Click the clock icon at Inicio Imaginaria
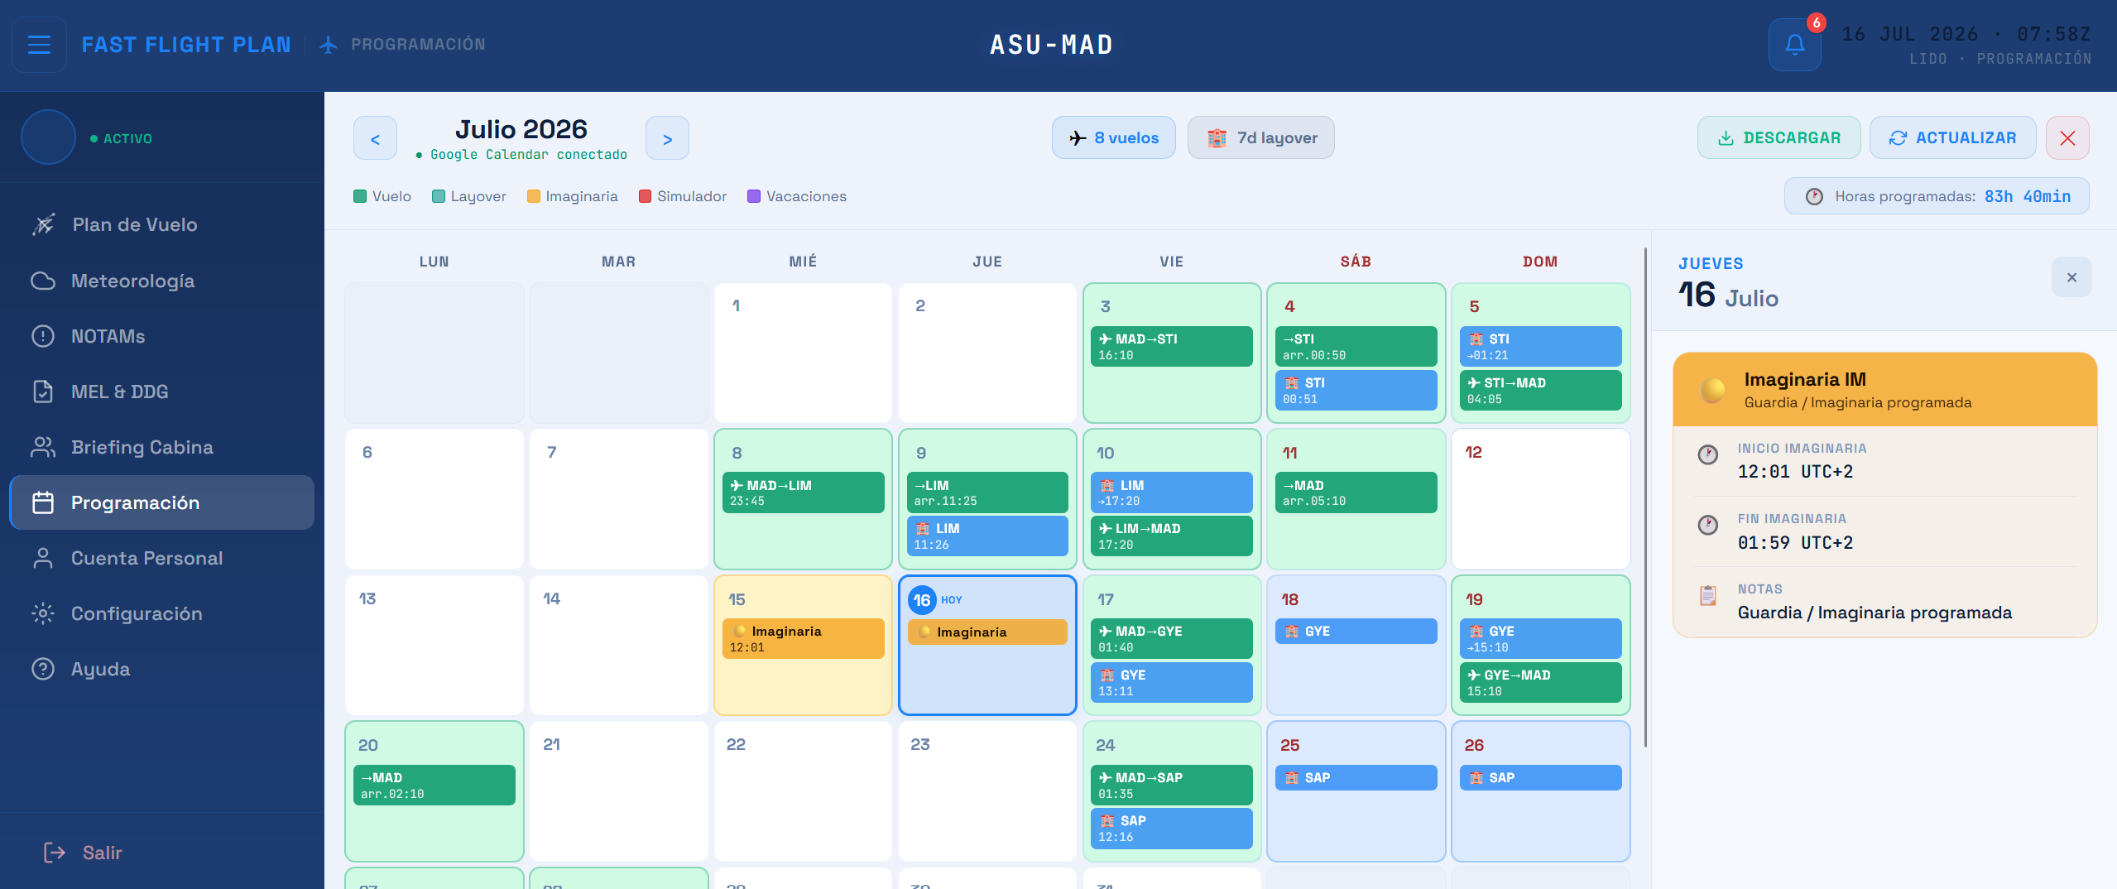 1708,454
